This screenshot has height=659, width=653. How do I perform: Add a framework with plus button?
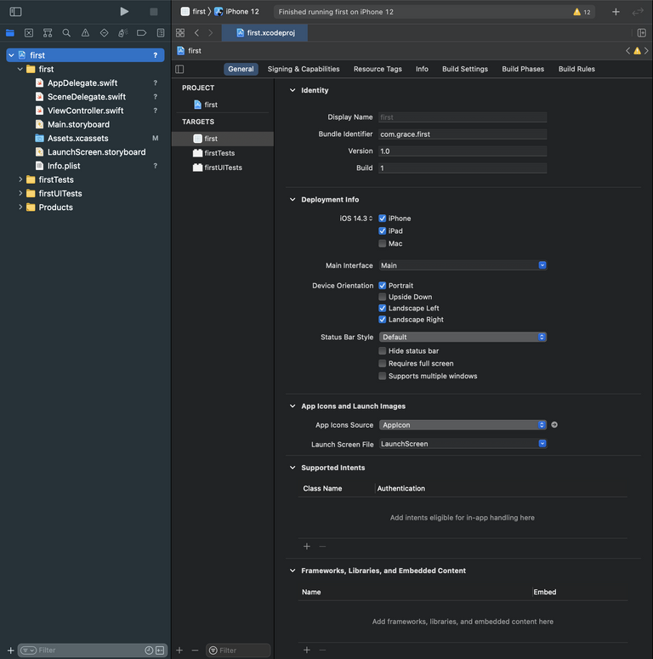point(307,650)
